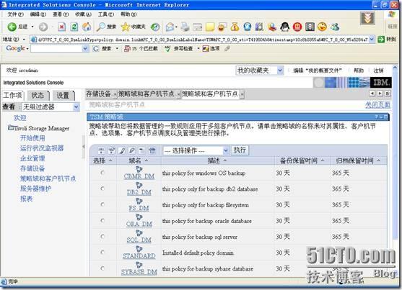
Task: Open the 收藏 menu
Action: click(x=83, y=14)
